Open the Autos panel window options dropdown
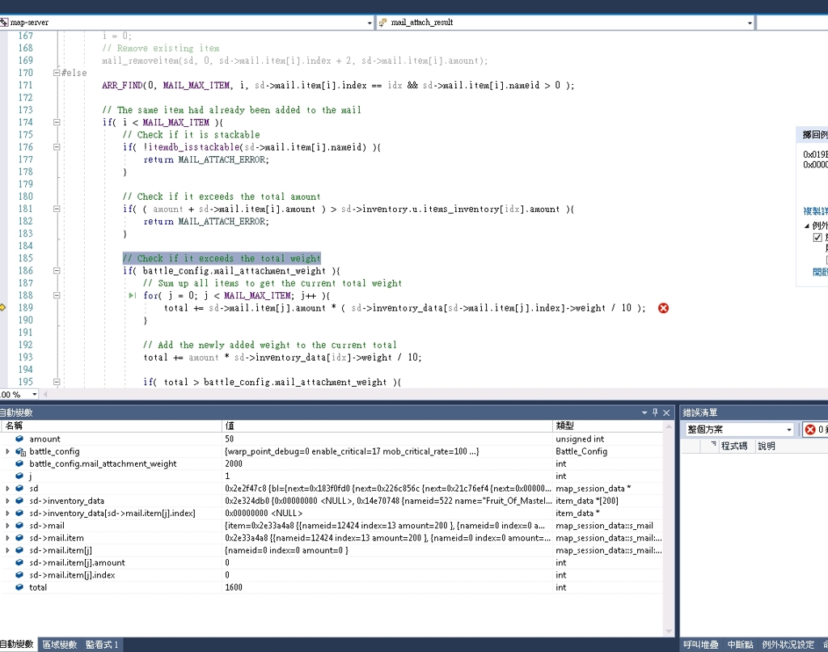Screen dimensions: 828x652 [644, 413]
